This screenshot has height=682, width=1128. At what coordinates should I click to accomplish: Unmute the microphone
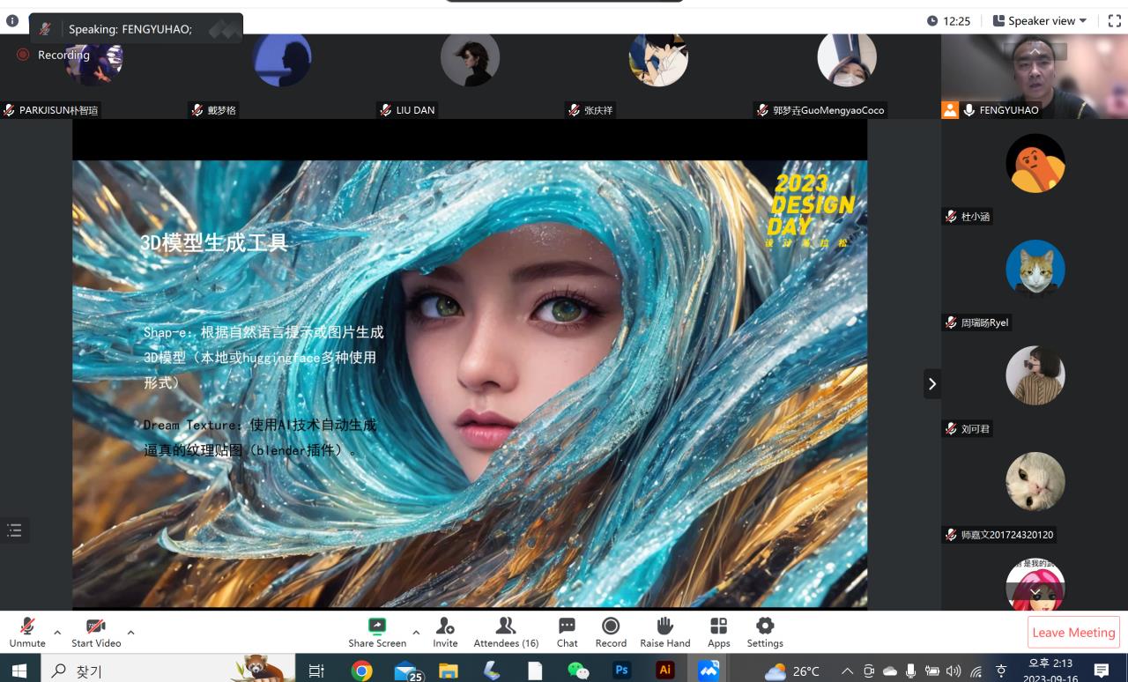[x=27, y=632]
